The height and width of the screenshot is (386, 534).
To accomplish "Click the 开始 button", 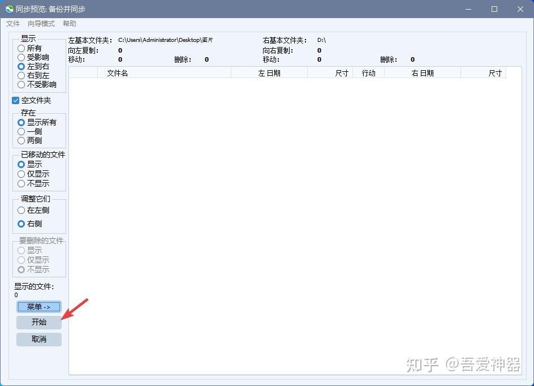I will point(39,322).
